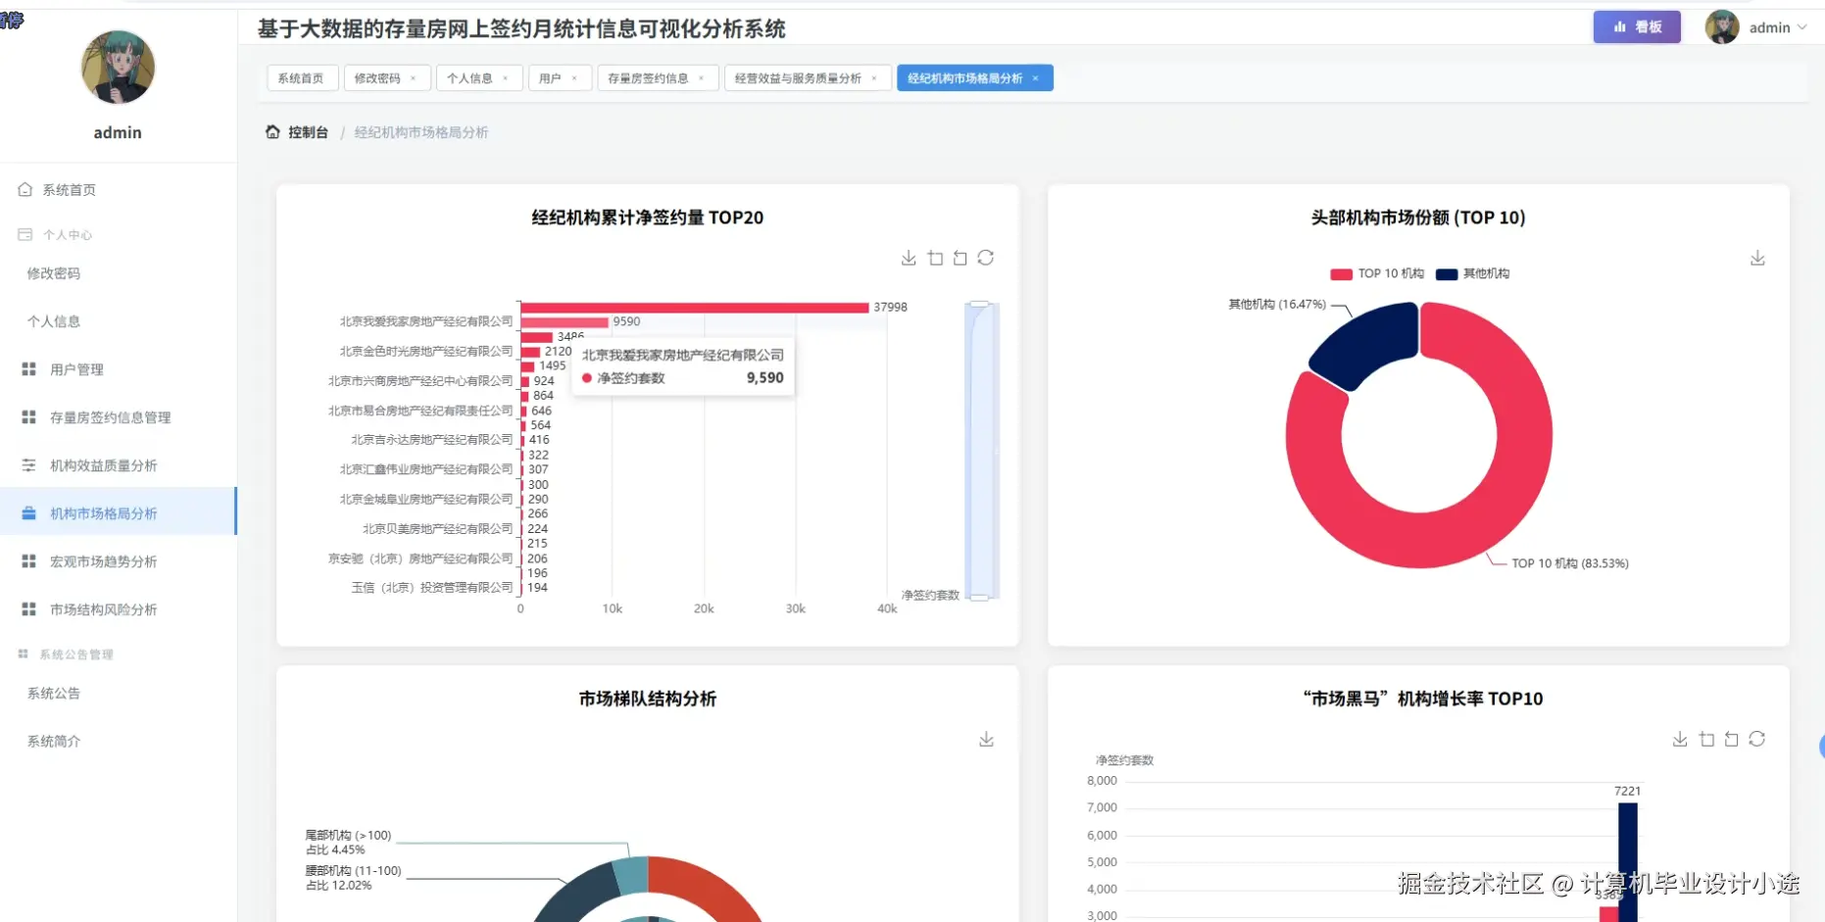This screenshot has height=922, width=1825.
Task: Go to 控制台 via the breadcrumb
Action: [308, 132]
